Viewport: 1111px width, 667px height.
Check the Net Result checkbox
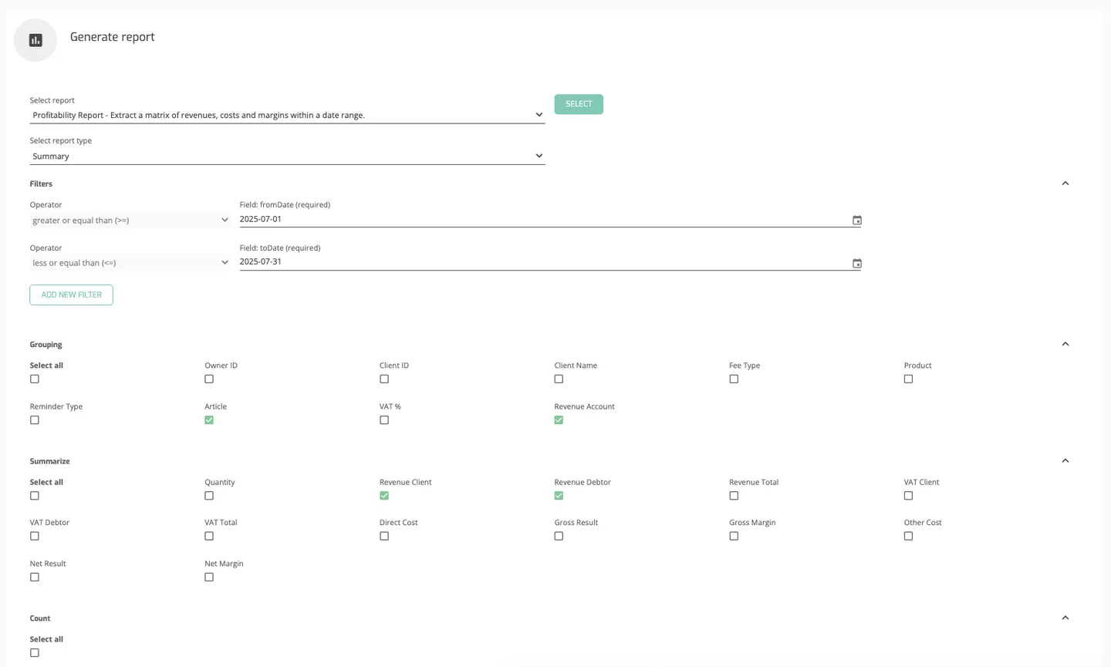[x=35, y=578]
